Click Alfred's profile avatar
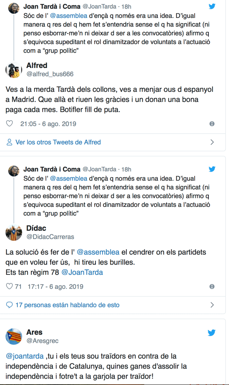The image size is (229, 385). coord(14,70)
